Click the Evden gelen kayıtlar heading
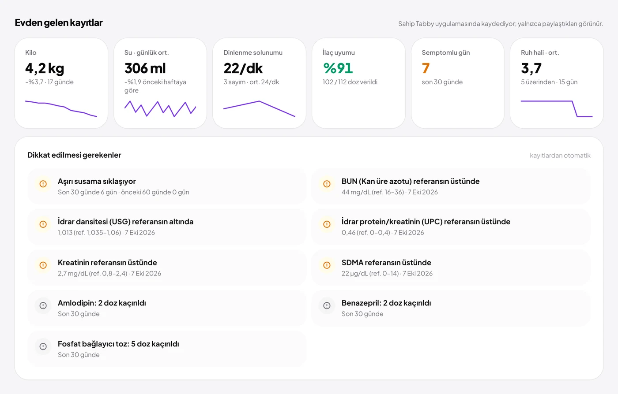618x394 pixels. [59, 23]
